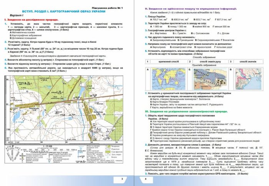Select statement Д about the center of Europe

pos(206,133)
